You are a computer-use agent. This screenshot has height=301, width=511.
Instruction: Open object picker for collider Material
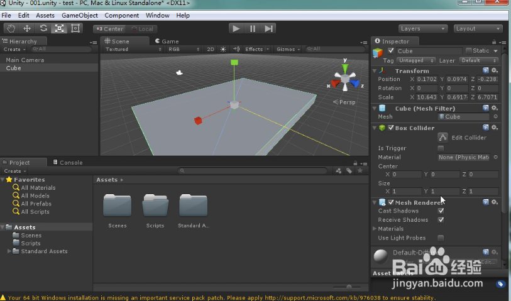[x=495, y=157]
